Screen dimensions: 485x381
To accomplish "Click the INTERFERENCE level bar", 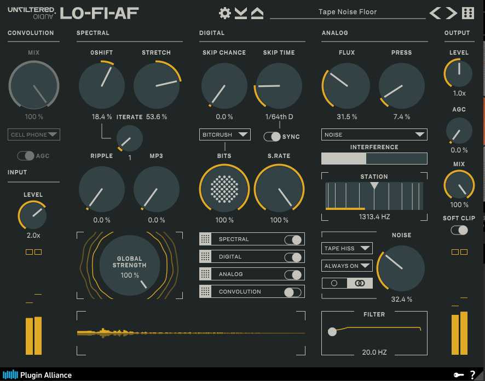I will click(x=374, y=159).
